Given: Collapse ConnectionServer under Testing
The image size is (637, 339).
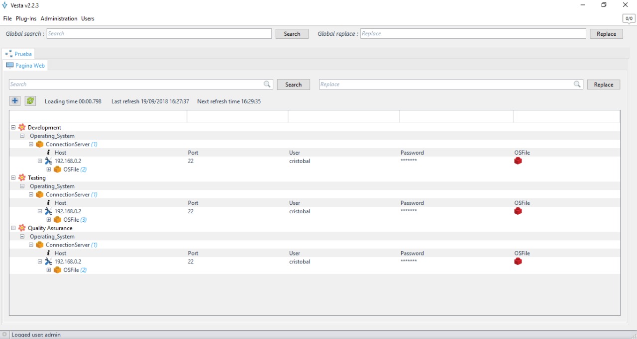Looking at the screenshot, I should tap(31, 195).
